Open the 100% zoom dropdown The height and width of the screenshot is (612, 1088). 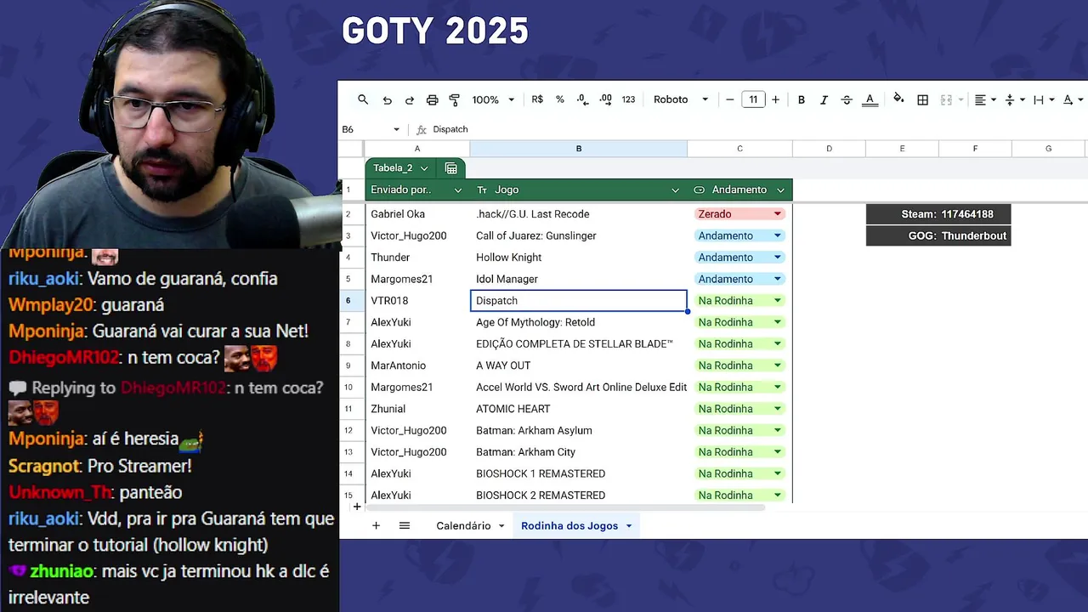(494, 99)
